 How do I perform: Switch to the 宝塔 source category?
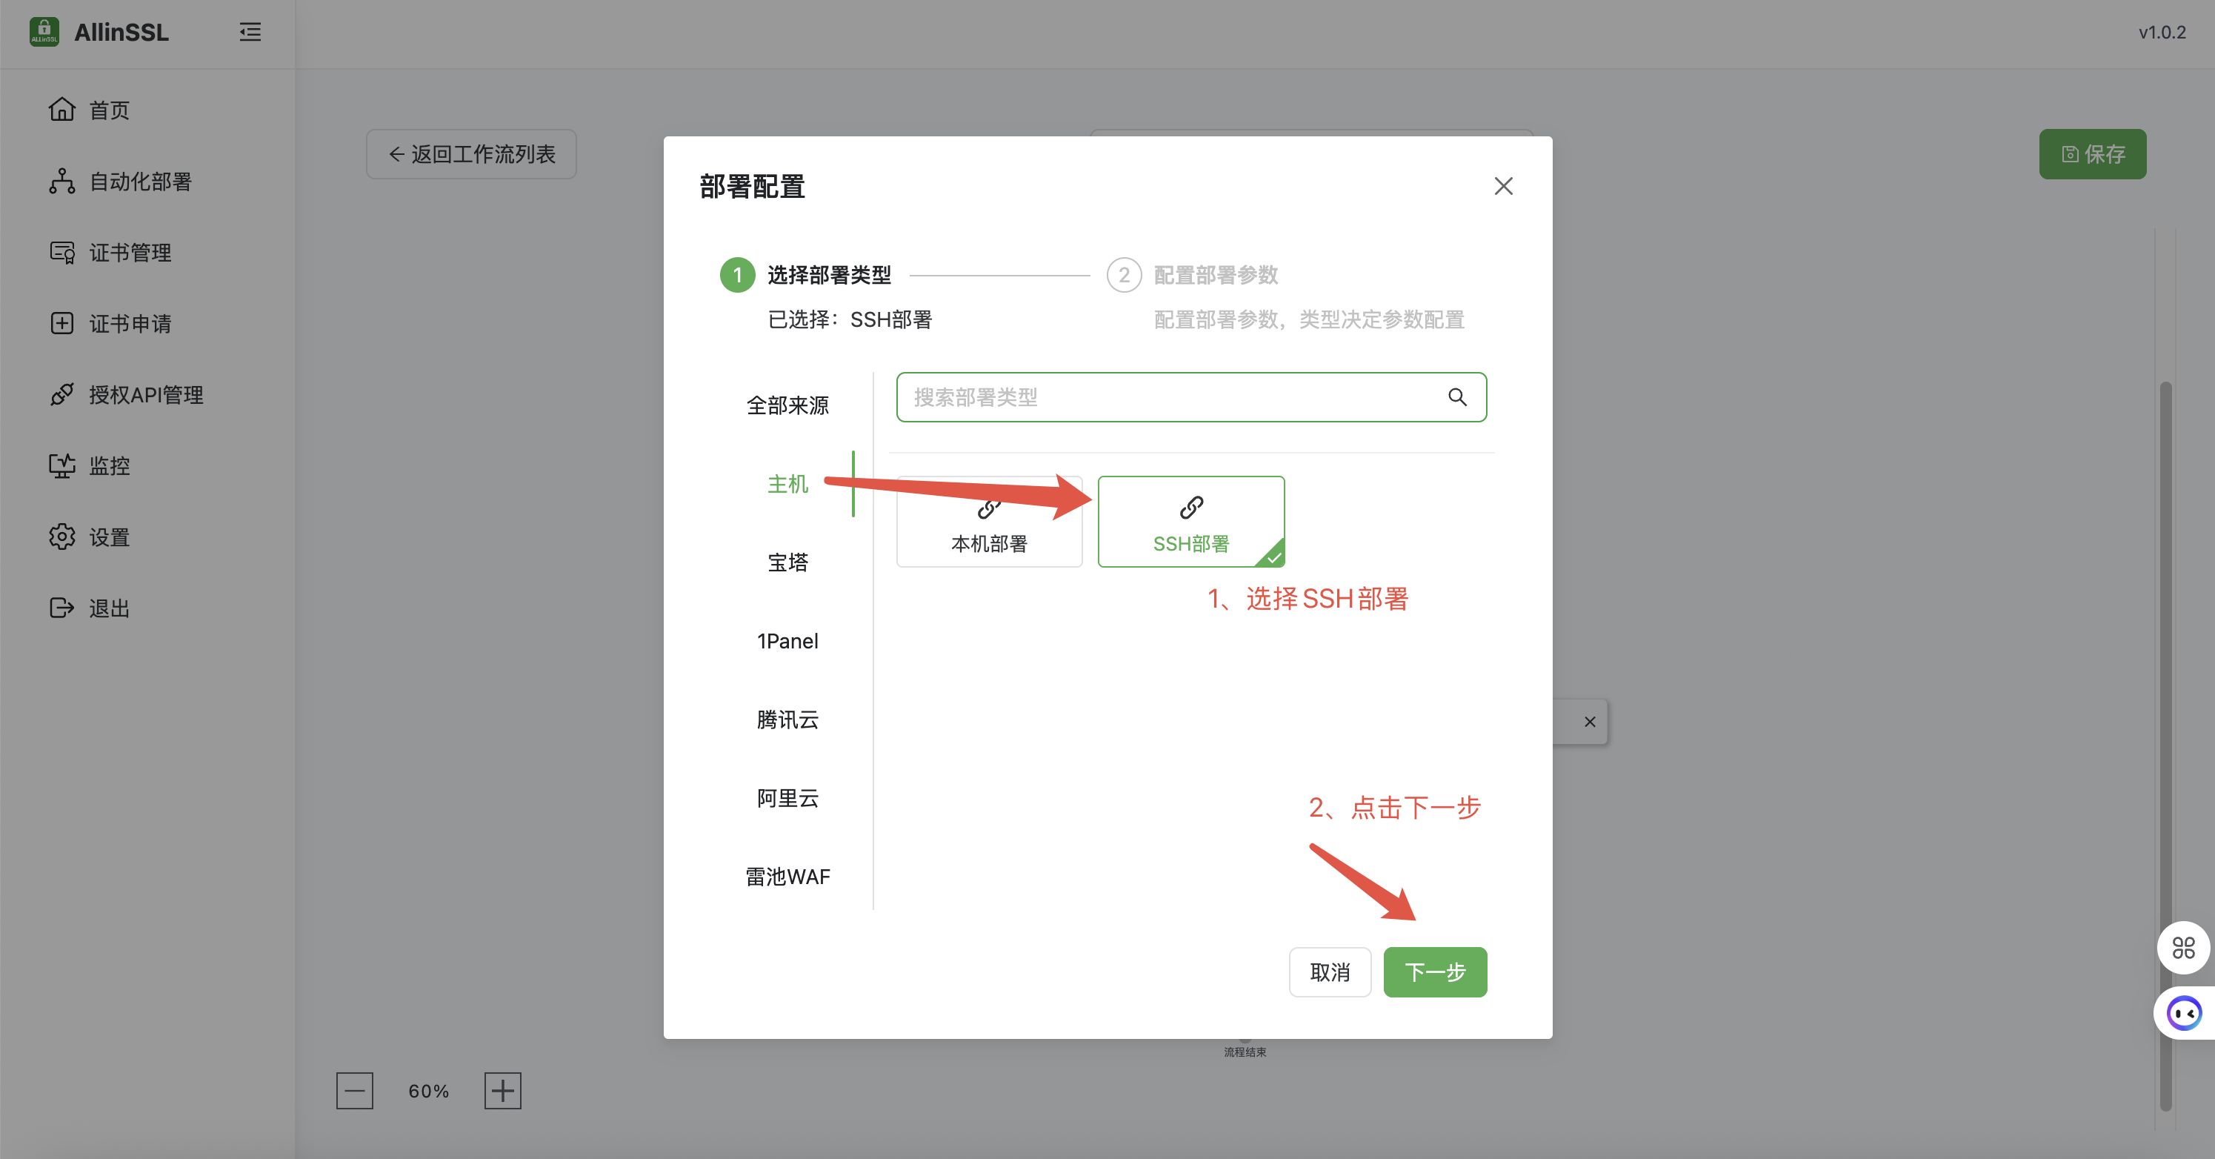click(787, 562)
